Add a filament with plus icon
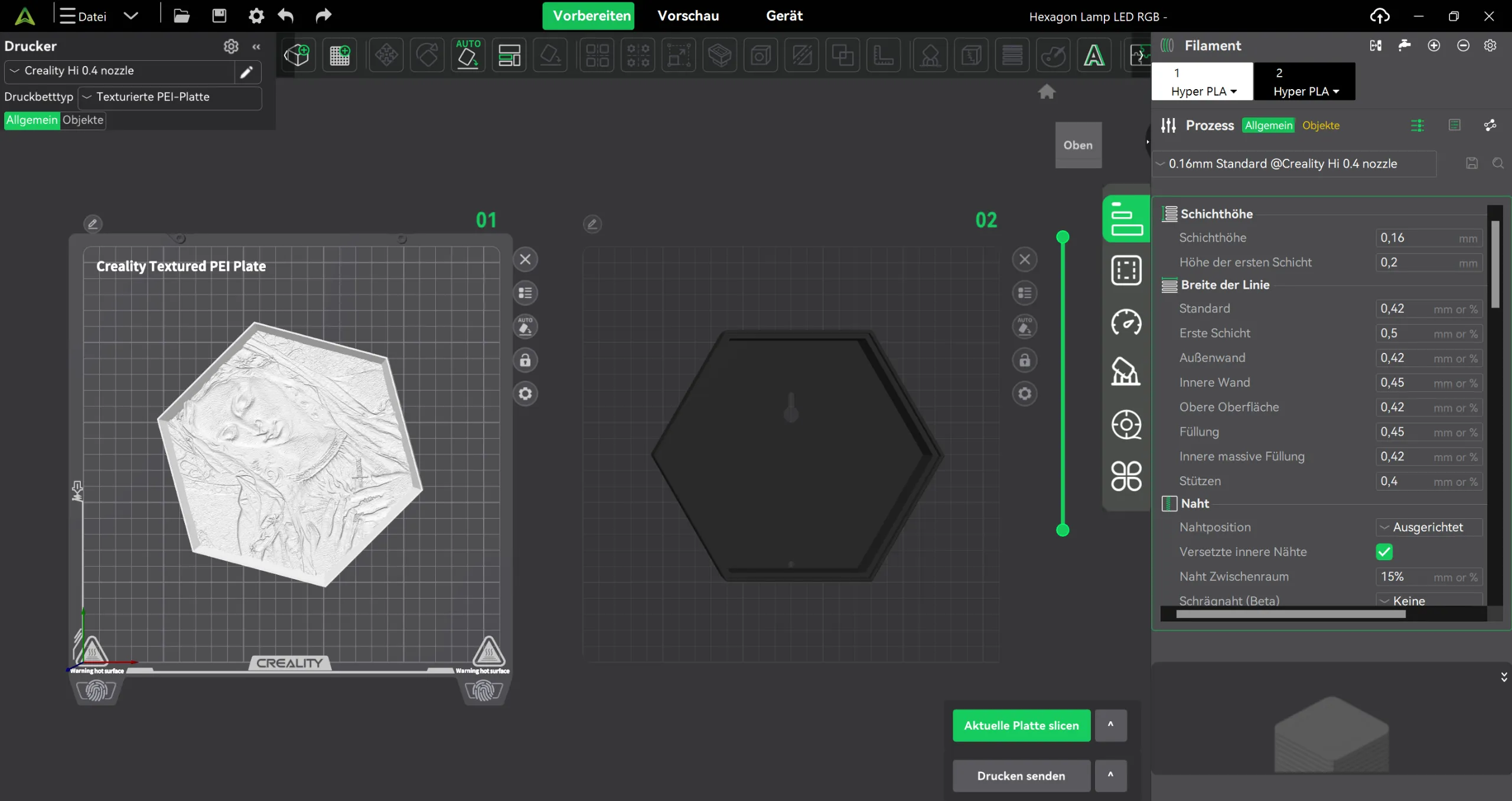The width and height of the screenshot is (1512, 801). pos(1434,45)
